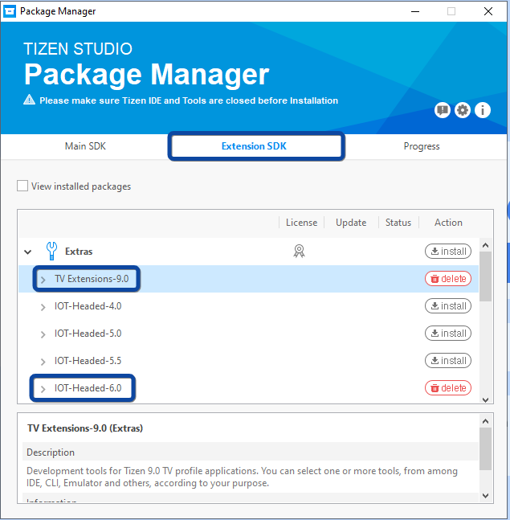
Task: Delete the IOT-Headed-6.0 package
Action: pyautogui.click(x=448, y=388)
